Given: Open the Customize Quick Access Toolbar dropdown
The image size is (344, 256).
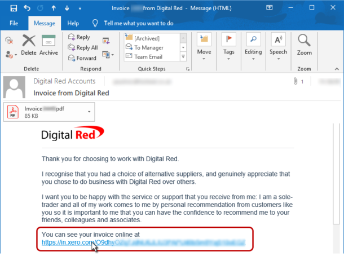Looking at the screenshot, I should (x=80, y=8).
